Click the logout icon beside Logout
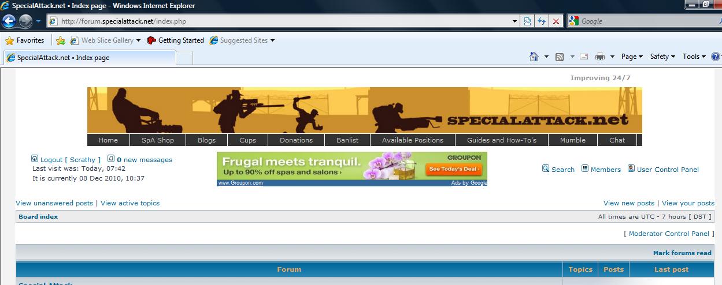The image size is (722, 285). click(x=35, y=159)
